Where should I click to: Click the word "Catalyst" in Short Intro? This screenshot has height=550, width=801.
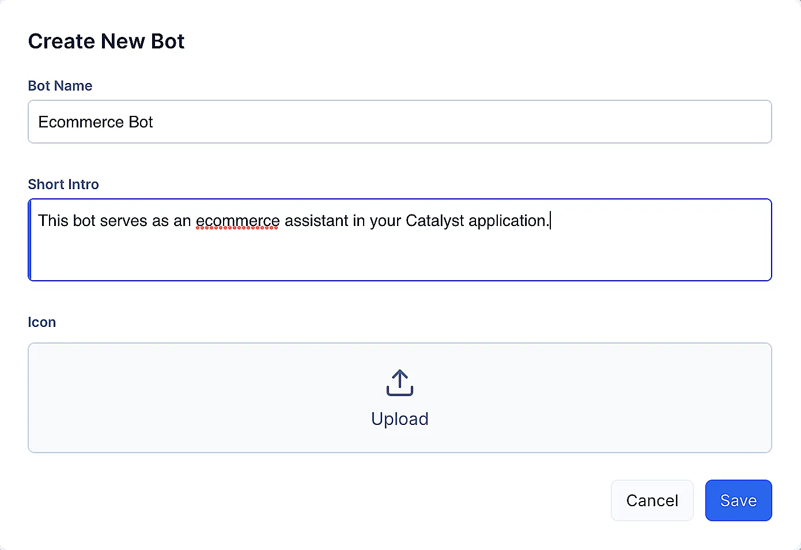point(434,221)
